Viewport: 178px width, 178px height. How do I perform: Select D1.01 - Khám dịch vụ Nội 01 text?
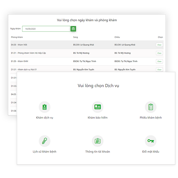(24, 69)
